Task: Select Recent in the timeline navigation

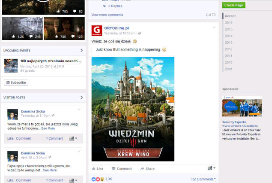Action: 230,16
